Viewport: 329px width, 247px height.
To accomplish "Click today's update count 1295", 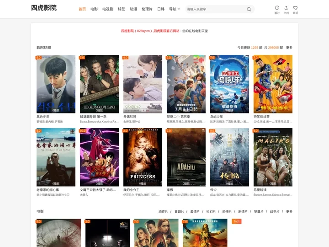I will point(255,48).
